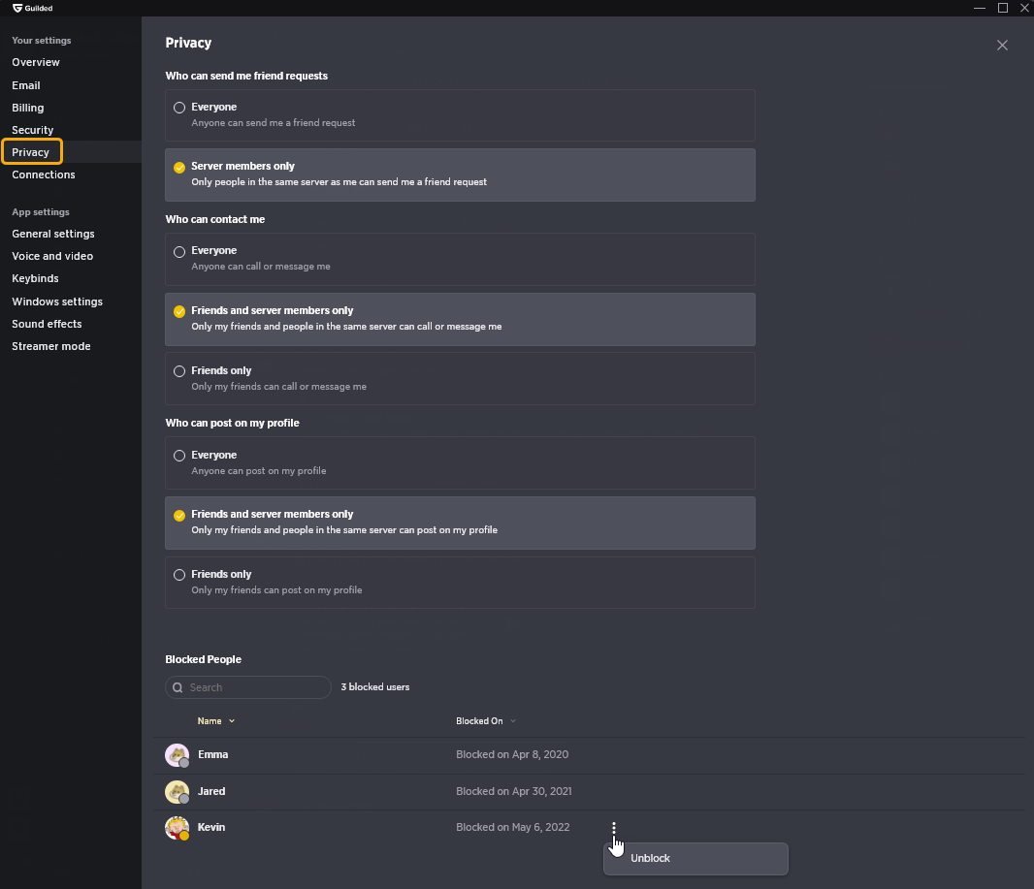Viewport: 1034px width, 889px height.
Task: Open Connections settings
Action: (44, 175)
